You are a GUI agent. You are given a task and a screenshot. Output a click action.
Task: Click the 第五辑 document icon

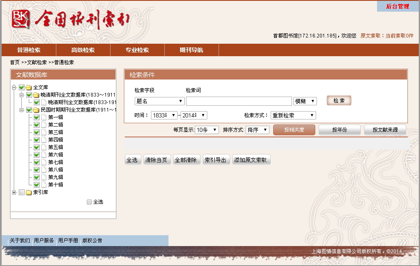pos(44,147)
